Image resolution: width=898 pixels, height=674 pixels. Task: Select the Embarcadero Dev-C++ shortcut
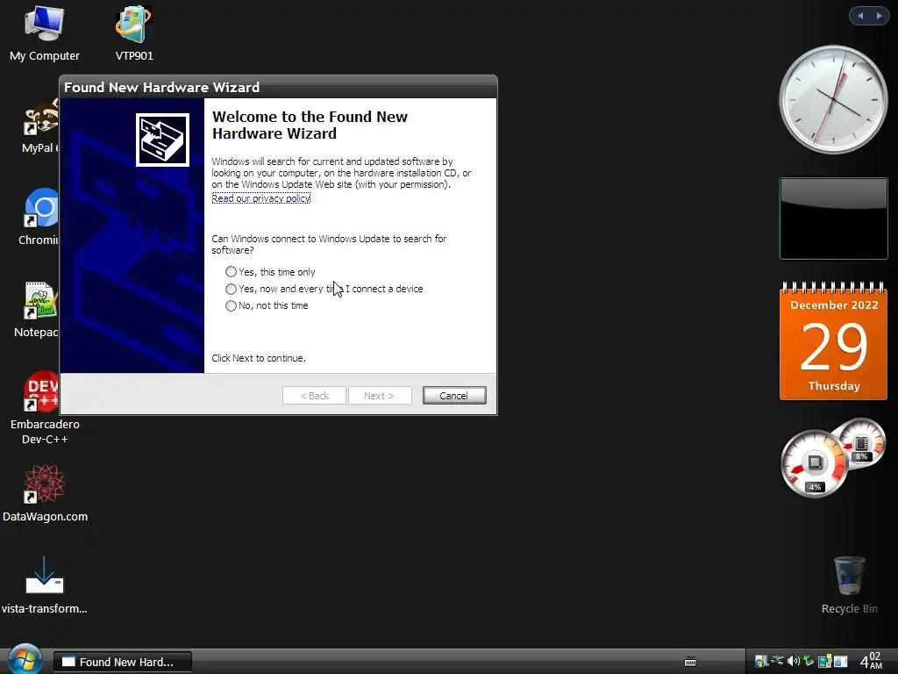point(45,408)
